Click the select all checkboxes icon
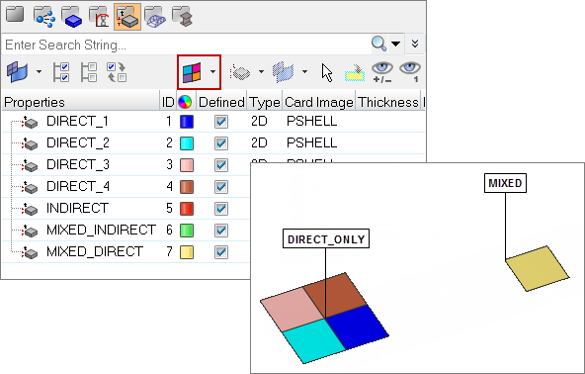The height and width of the screenshot is (374, 585). [61, 72]
